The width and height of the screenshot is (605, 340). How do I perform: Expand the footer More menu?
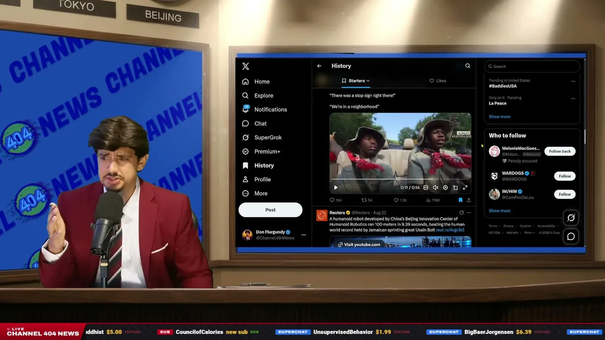(529, 233)
